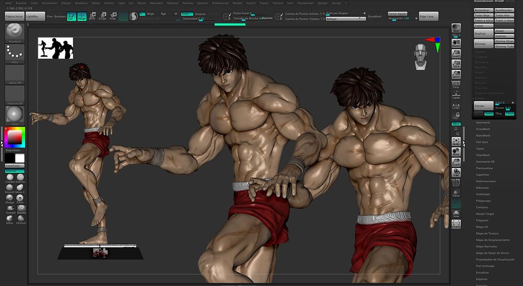
Task: Open LightBox browser
Action: [x=35, y=16]
